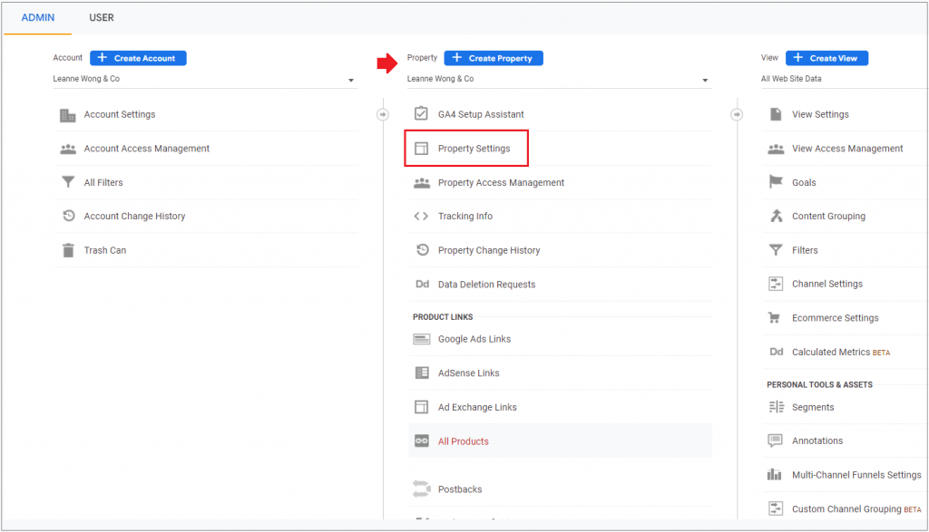Click the arrow circle between Account and Property columns

pos(383,114)
